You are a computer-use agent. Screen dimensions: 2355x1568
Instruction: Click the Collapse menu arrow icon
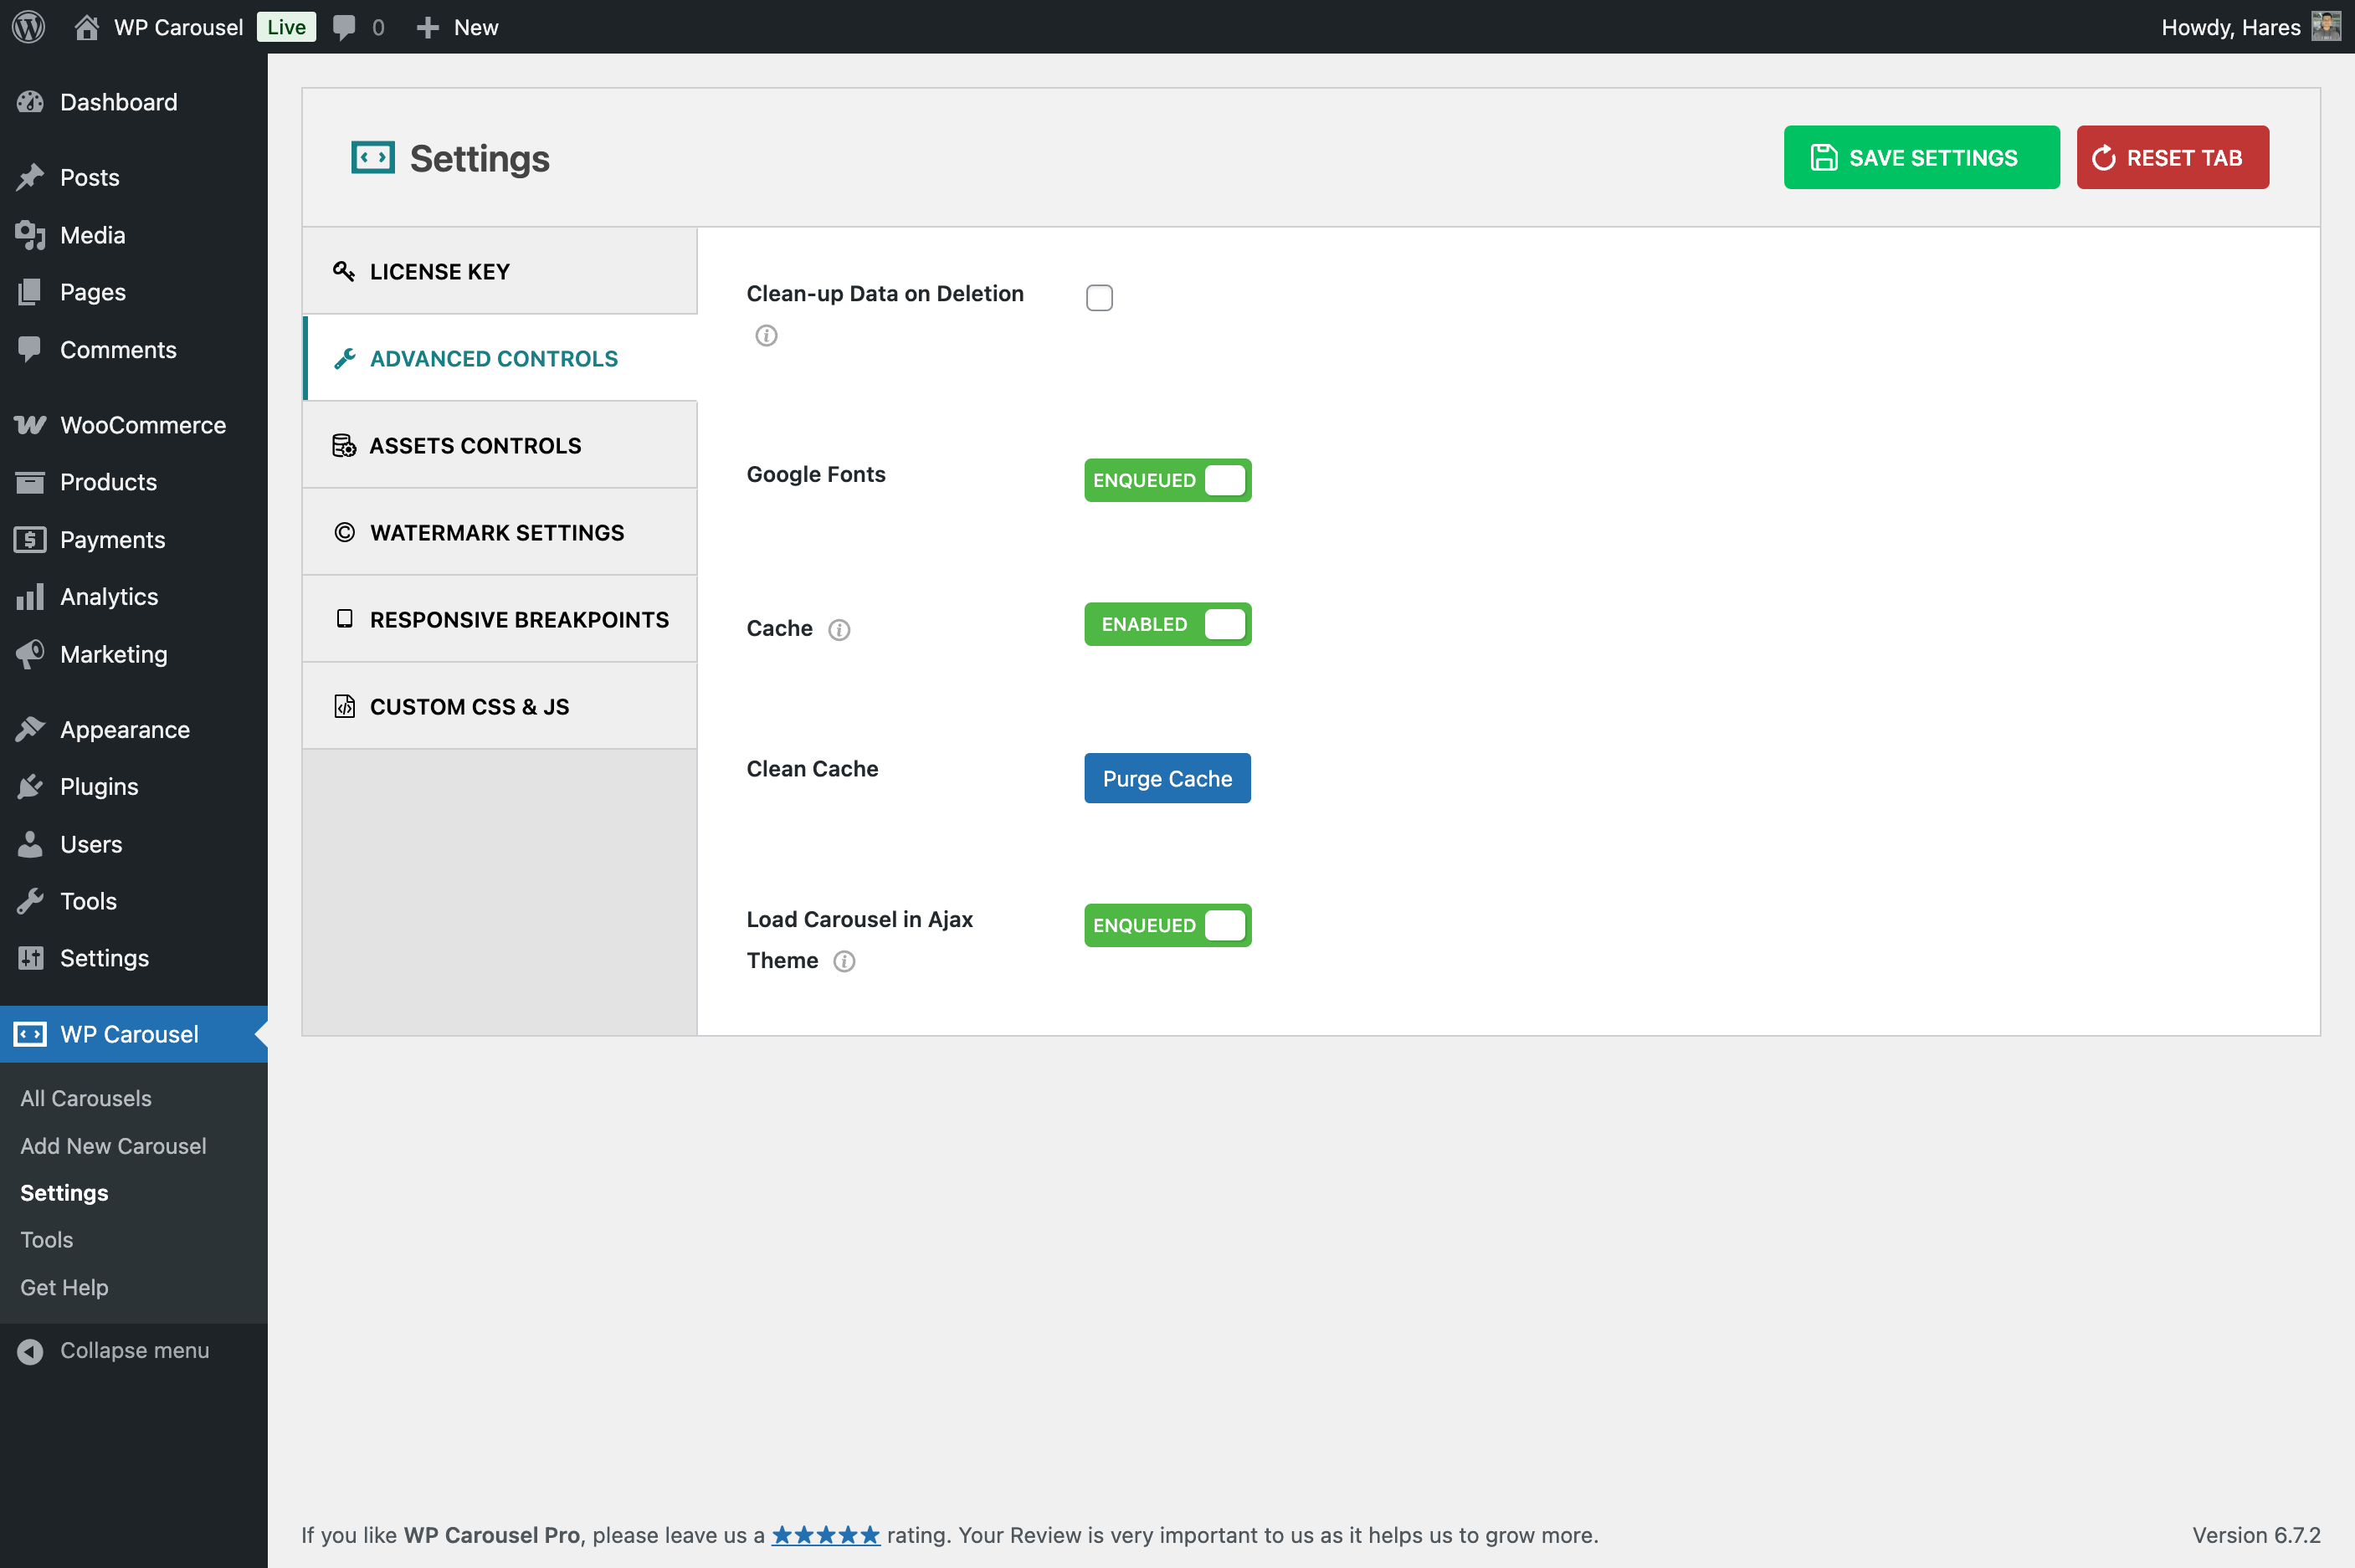(x=30, y=1351)
